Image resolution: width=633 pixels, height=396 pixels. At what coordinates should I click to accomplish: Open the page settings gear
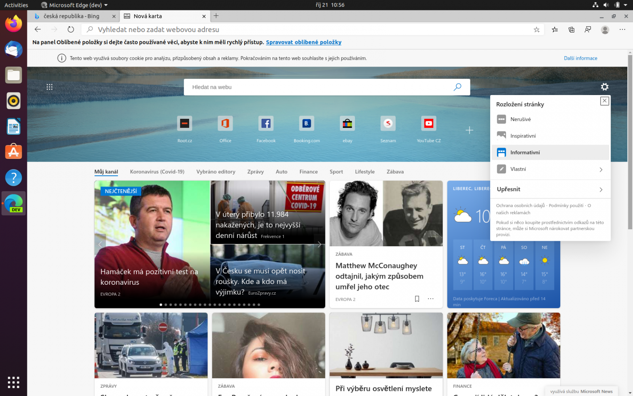click(x=605, y=87)
